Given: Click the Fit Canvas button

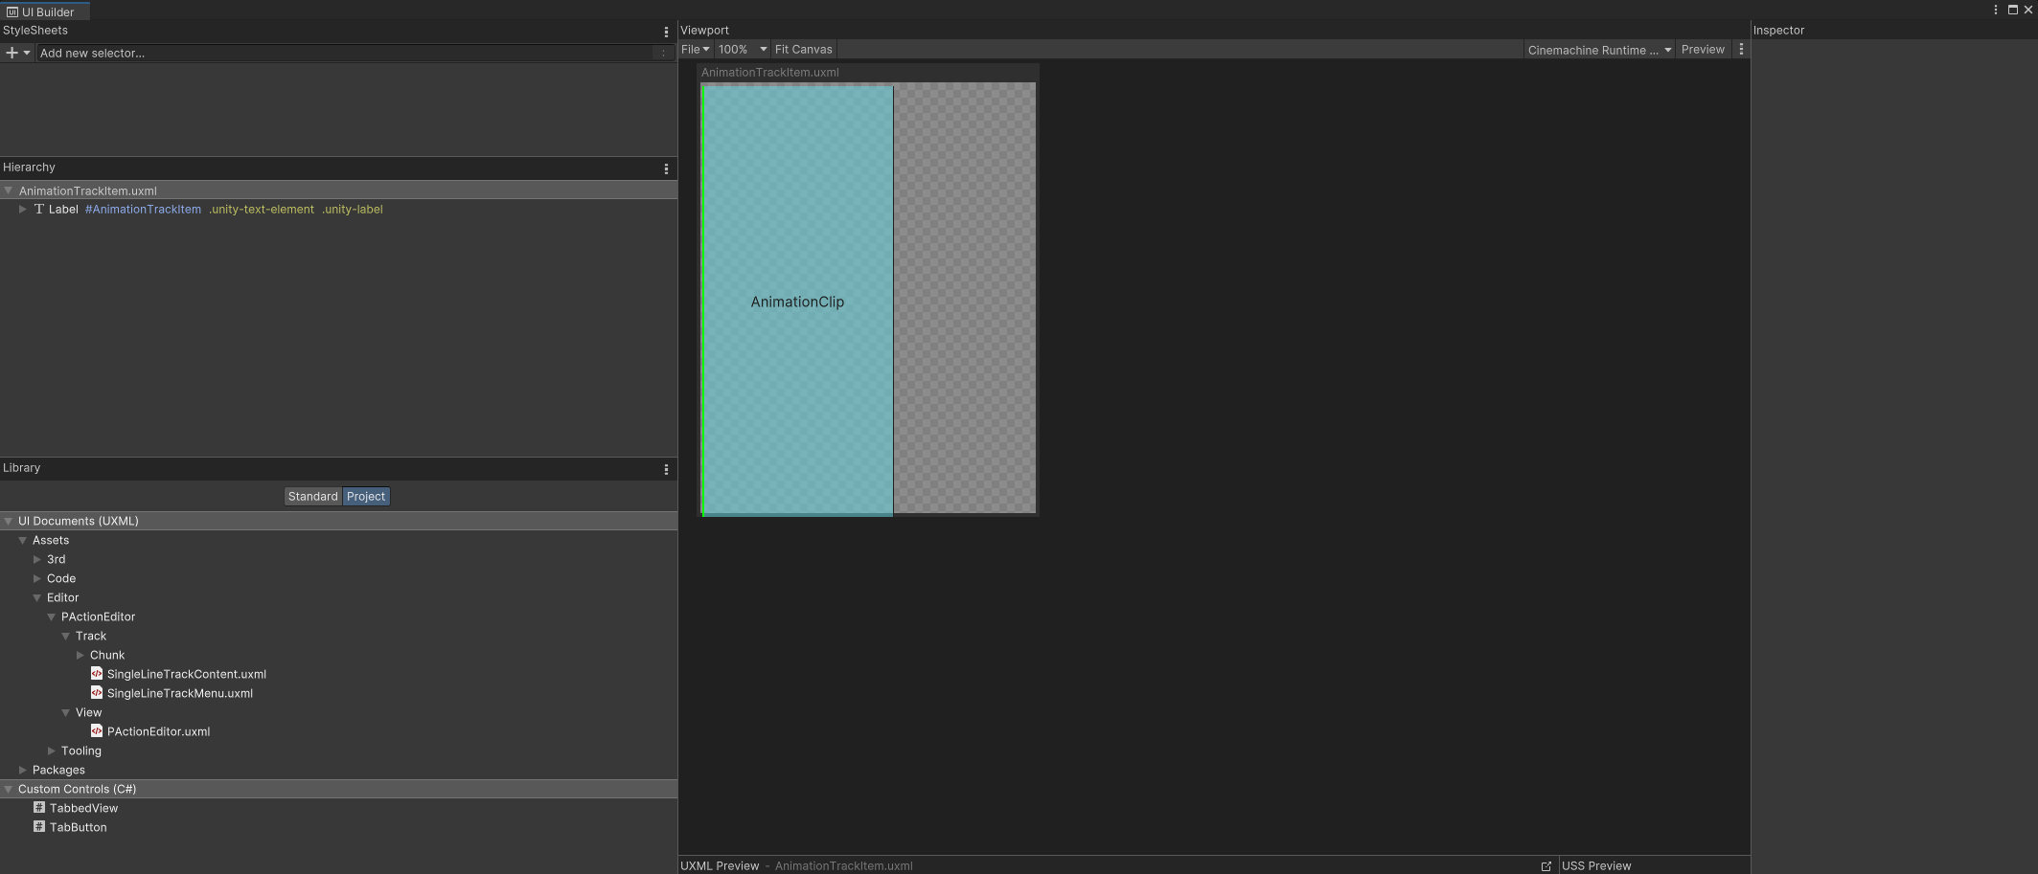Looking at the screenshot, I should coord(803,49).
